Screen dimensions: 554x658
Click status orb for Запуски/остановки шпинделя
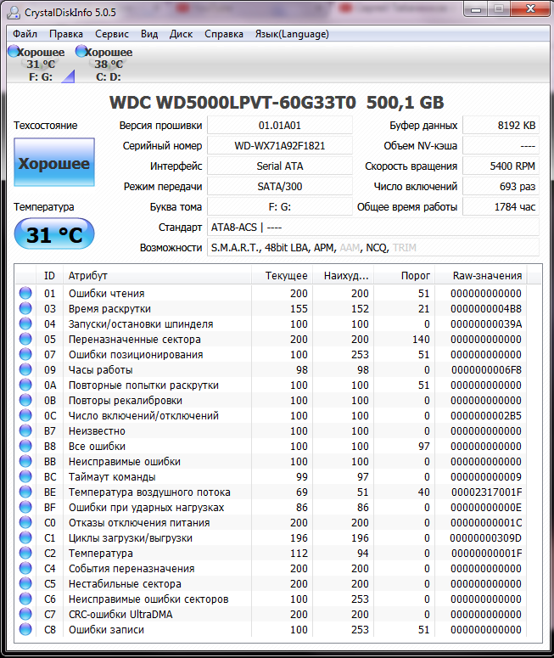point(25,323)
